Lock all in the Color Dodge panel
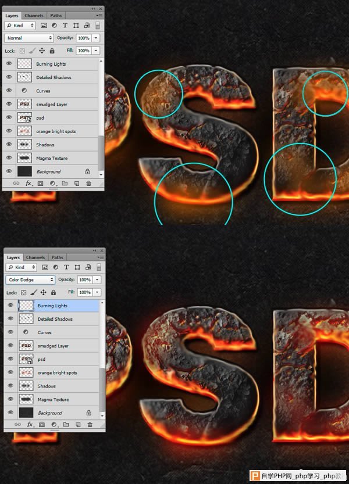 tap(54, 292)
